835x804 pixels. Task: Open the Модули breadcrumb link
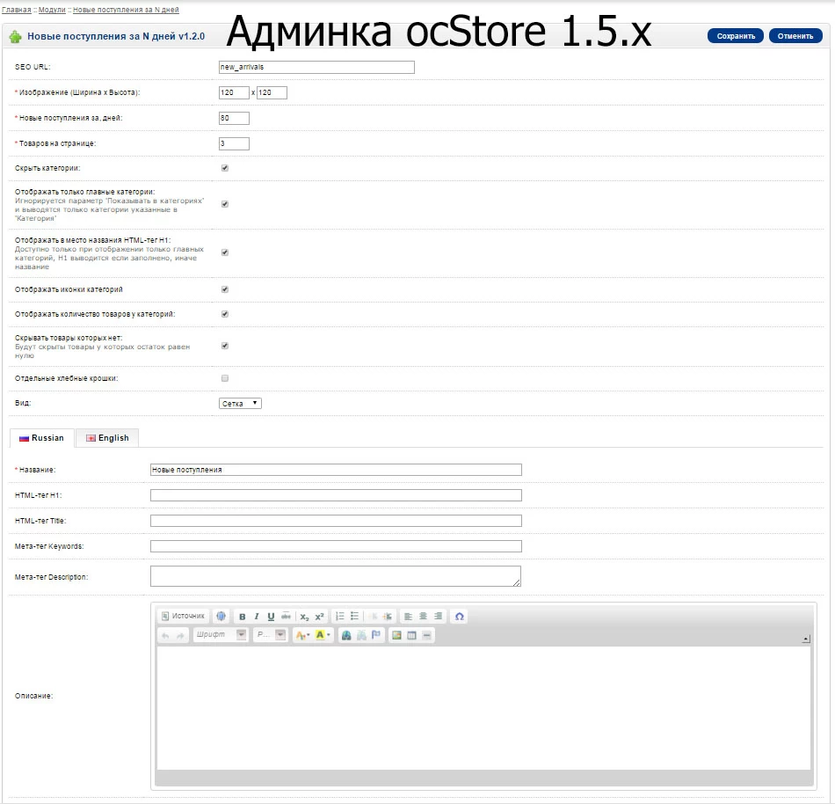(52, 10)
